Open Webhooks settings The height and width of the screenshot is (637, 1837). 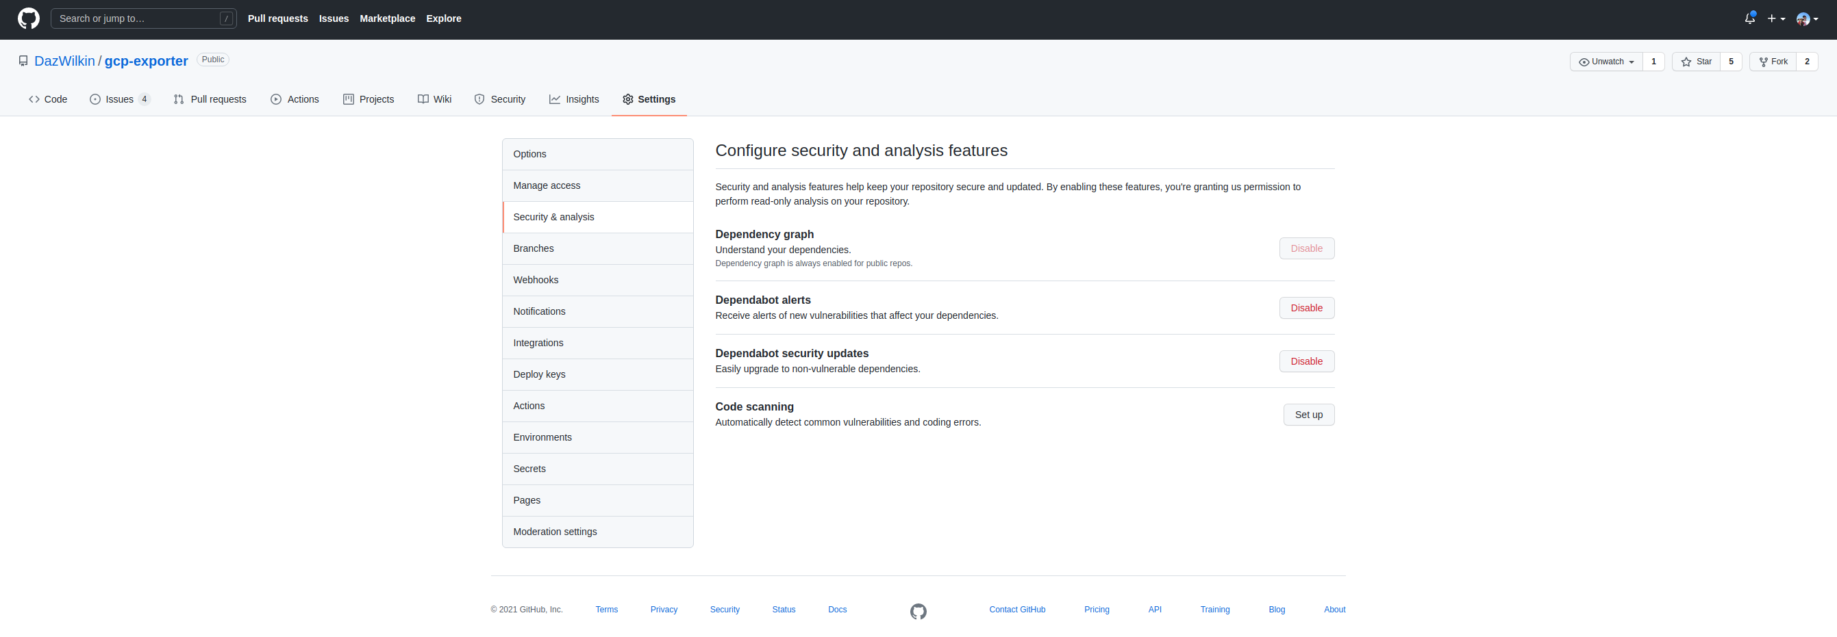[597, 279]
